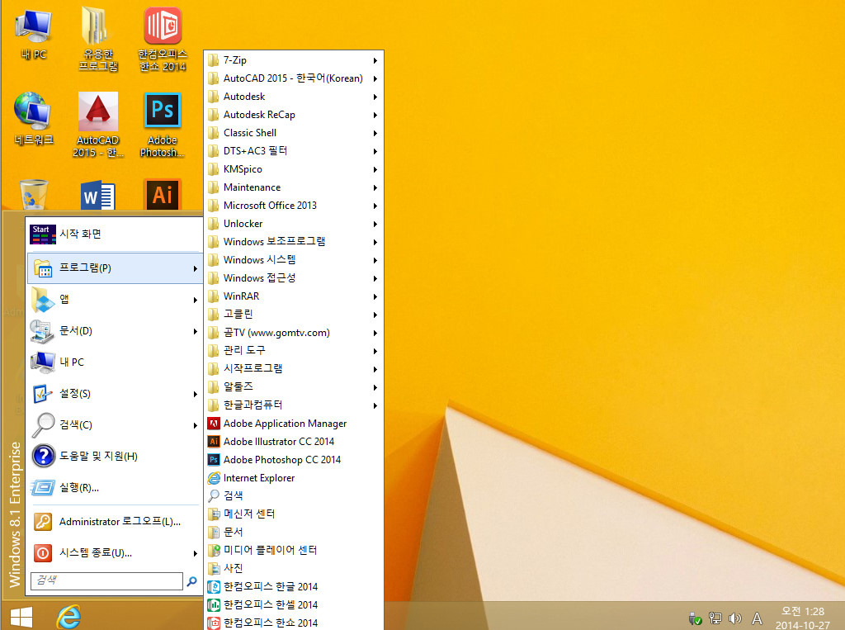845x630 pixels.
Task: Open Internet Explorer from the taskbar
Action: (69, 617)
